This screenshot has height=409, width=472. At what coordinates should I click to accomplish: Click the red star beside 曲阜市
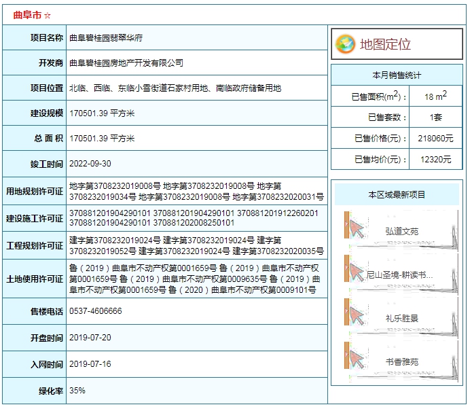point(48,16)
